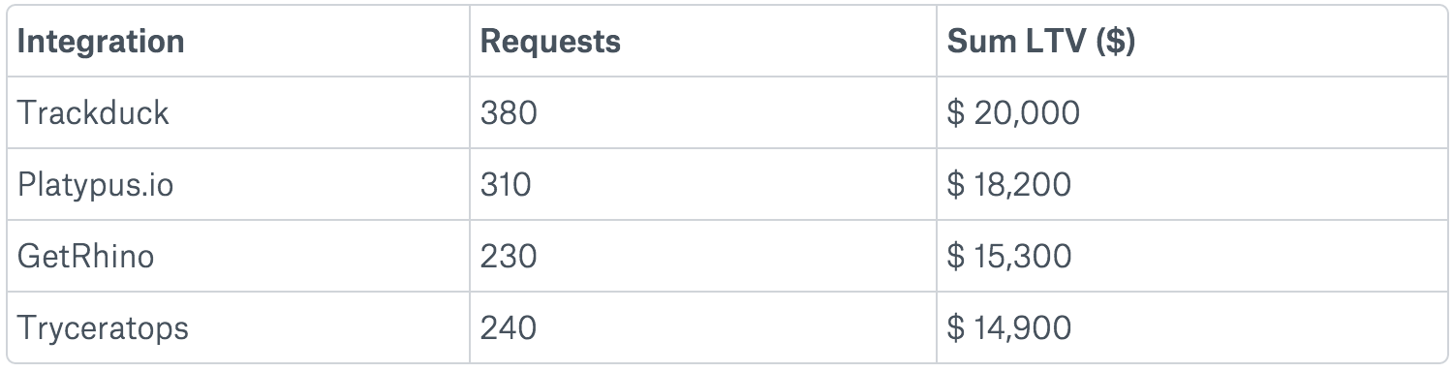The width and height of the screenshot is (1453, 372).
Task: Select the Trackduck integration cell
Action: 238,112
